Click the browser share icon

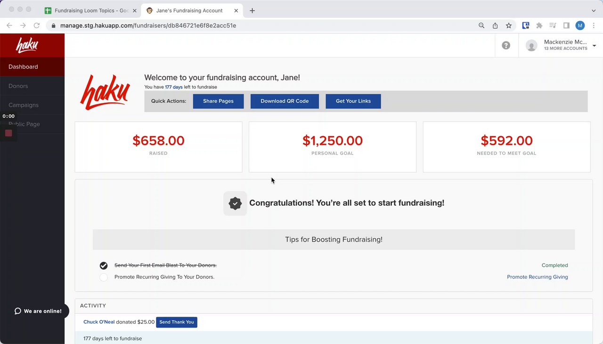pos(495,25)
